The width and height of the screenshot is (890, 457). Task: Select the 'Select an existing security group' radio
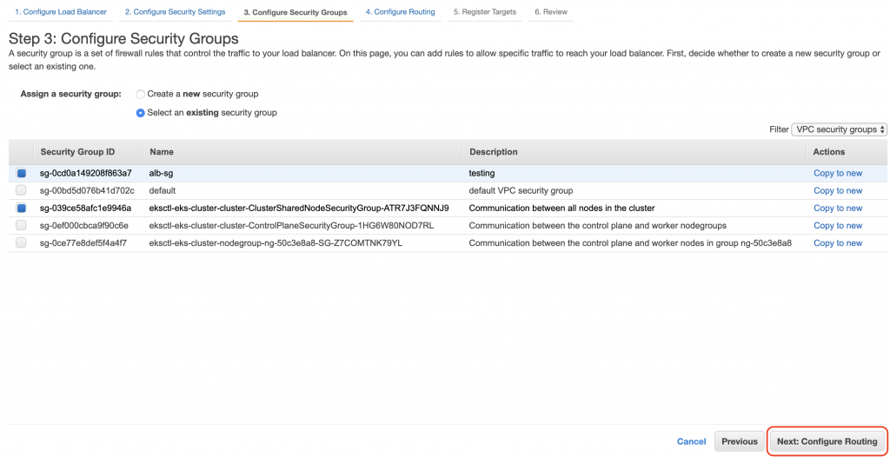pyautogui.click(x=141, y=113)
